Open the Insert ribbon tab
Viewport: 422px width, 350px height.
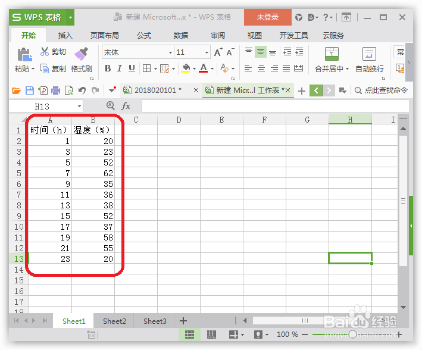65,35
